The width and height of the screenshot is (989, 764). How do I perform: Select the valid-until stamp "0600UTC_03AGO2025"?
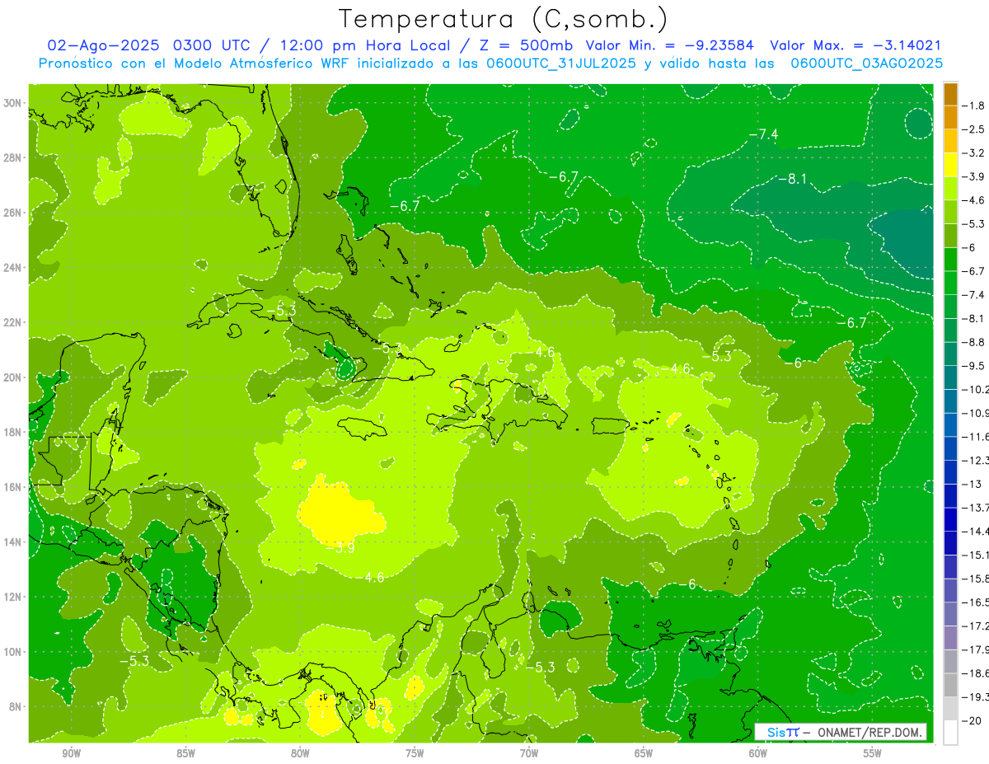(867, 63)
